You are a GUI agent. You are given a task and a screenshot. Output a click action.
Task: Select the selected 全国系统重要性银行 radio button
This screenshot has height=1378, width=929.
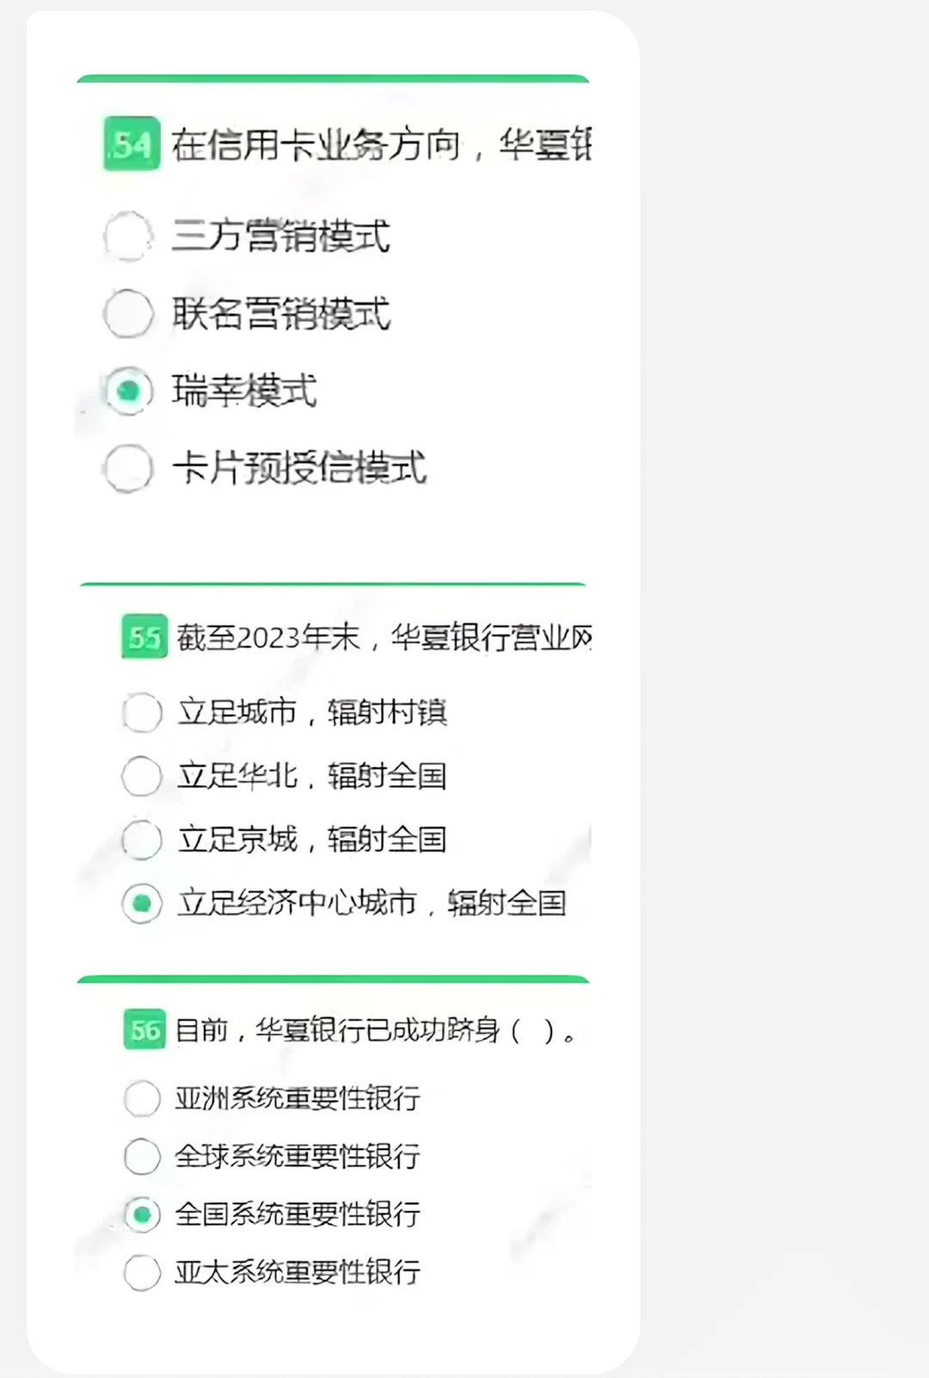142,1215
